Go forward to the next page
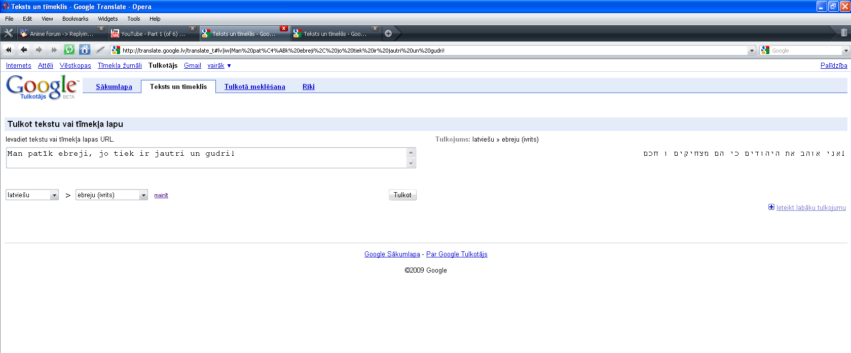 39,50
